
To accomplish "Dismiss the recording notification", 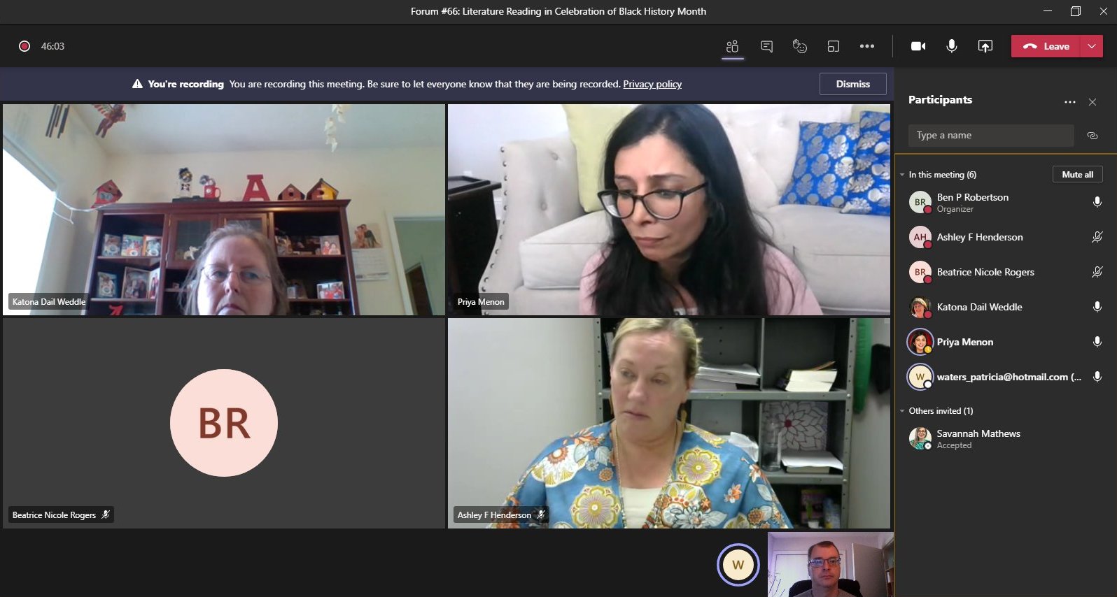I will coord(852,84).
